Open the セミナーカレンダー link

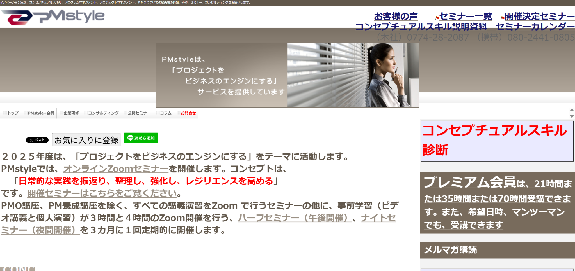point(535,26)
